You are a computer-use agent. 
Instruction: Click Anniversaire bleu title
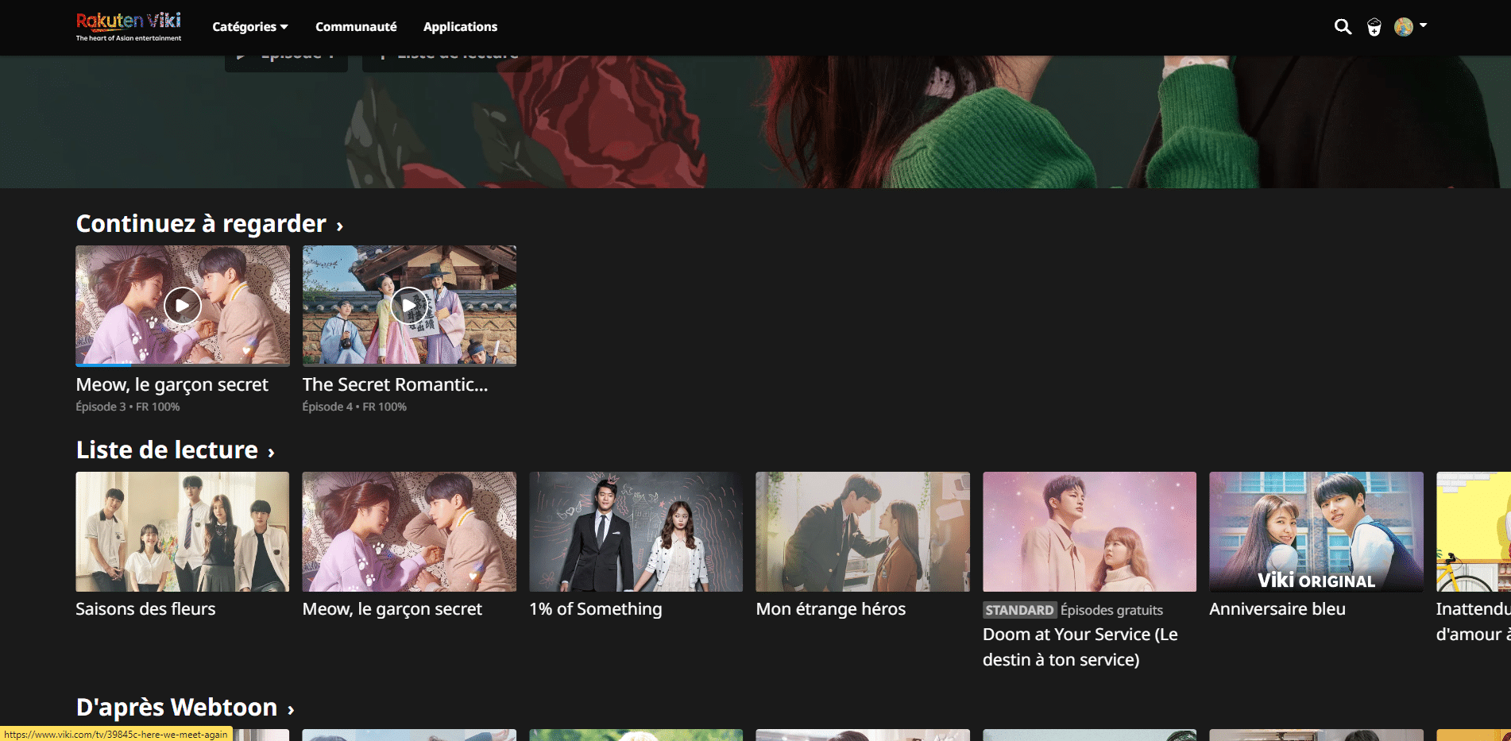point(1277,609)
